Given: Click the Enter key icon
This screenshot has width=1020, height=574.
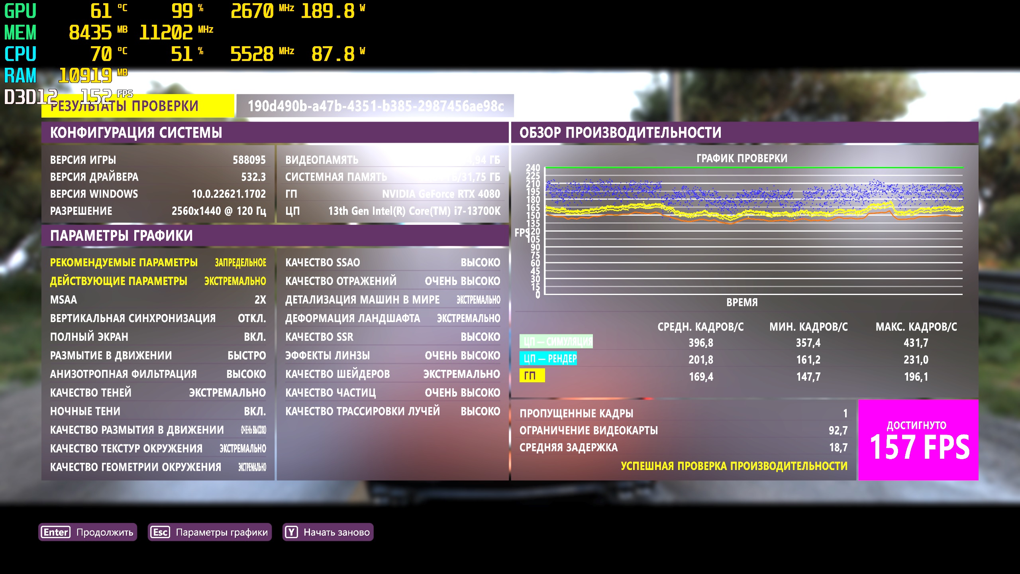Looking at the screenshot, I should [x=56, y=532].
